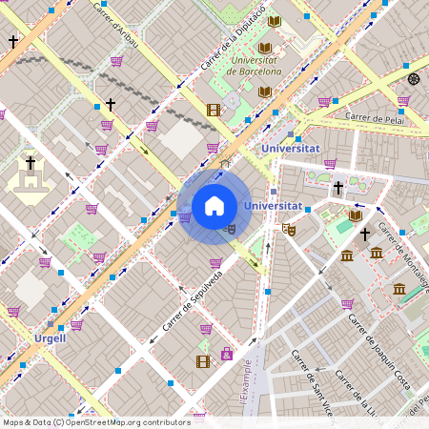Select the church cross beside the museum pair
Viewport: 429px width, 429px height.
[x=365, y=235]
